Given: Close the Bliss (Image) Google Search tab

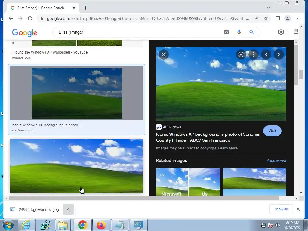Looking at the screenshot, I should click(74, 8).
